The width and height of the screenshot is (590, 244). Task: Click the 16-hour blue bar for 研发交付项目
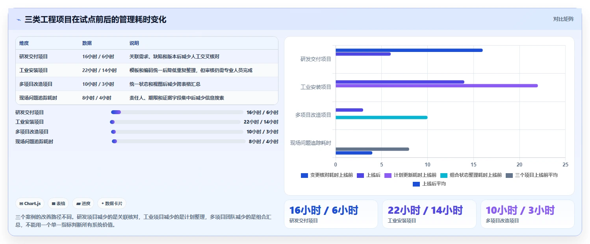pos(409,50)
